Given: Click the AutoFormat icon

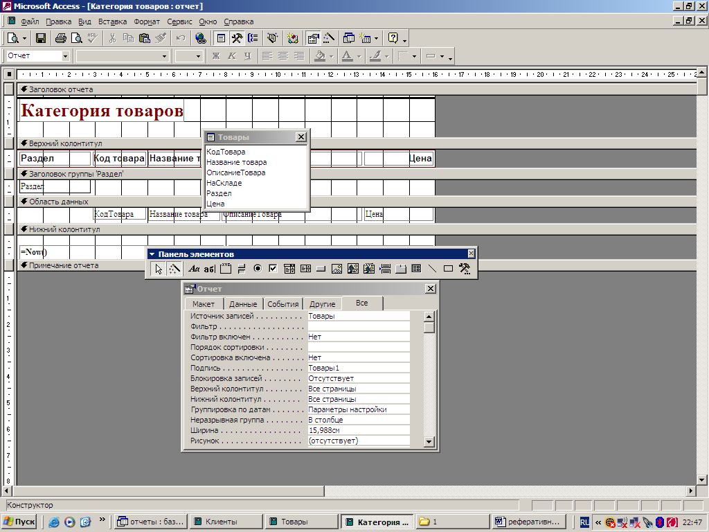Looking at the screenshot, I should [271, 39].
